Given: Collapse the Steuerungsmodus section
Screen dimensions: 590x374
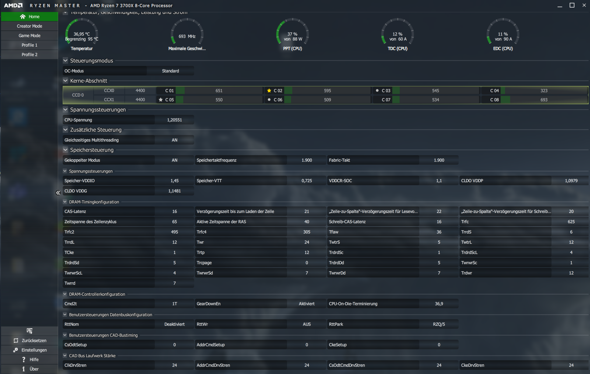Looking at the screenshot, I should pos(65,60).
